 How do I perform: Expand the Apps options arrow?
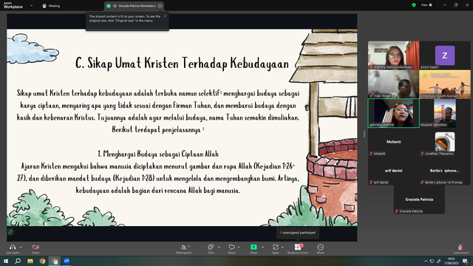point(282,247)
